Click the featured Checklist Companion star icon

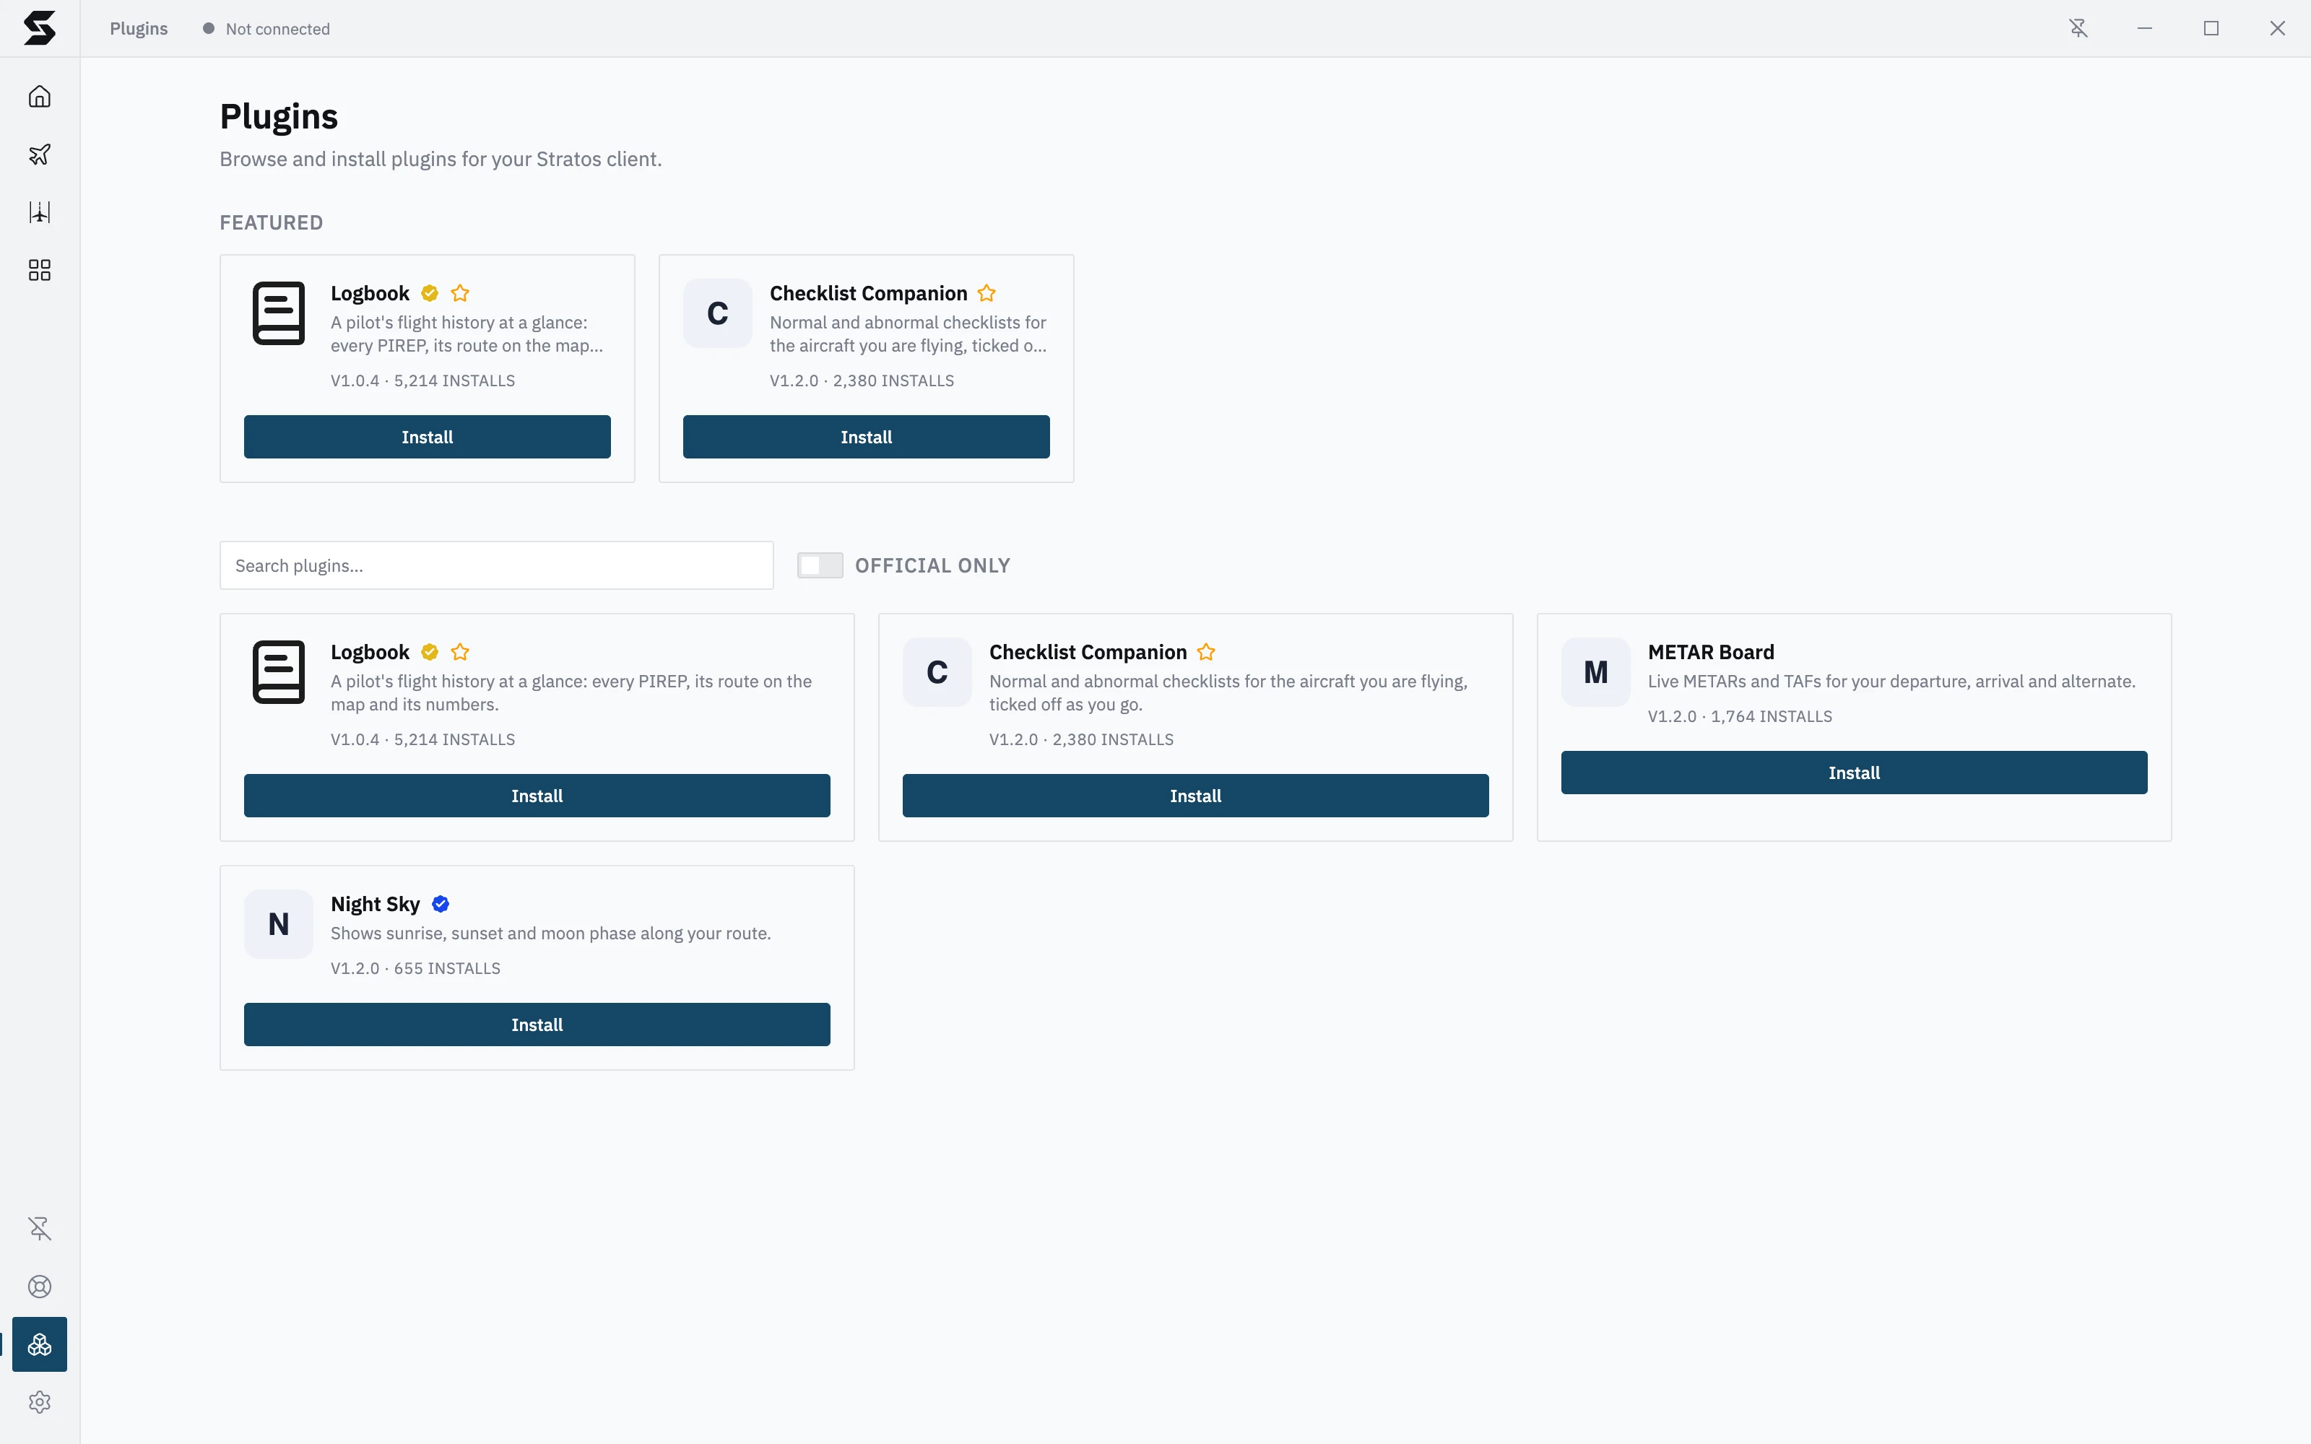pos(987,293)
